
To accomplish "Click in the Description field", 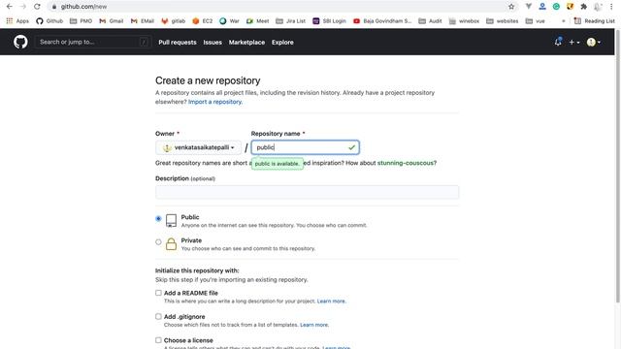I will (307, 192).
